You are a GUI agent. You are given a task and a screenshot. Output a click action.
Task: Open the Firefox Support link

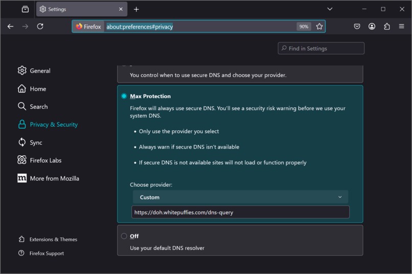[x=41, y=253]
